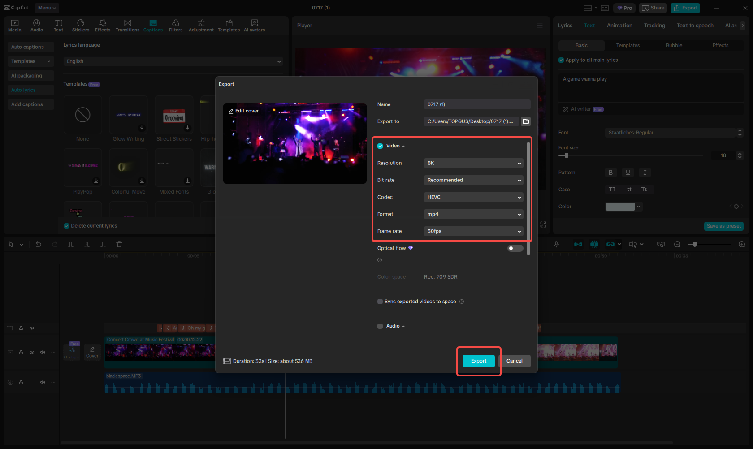Click the Auto captions sidebar button

point(31,47)
